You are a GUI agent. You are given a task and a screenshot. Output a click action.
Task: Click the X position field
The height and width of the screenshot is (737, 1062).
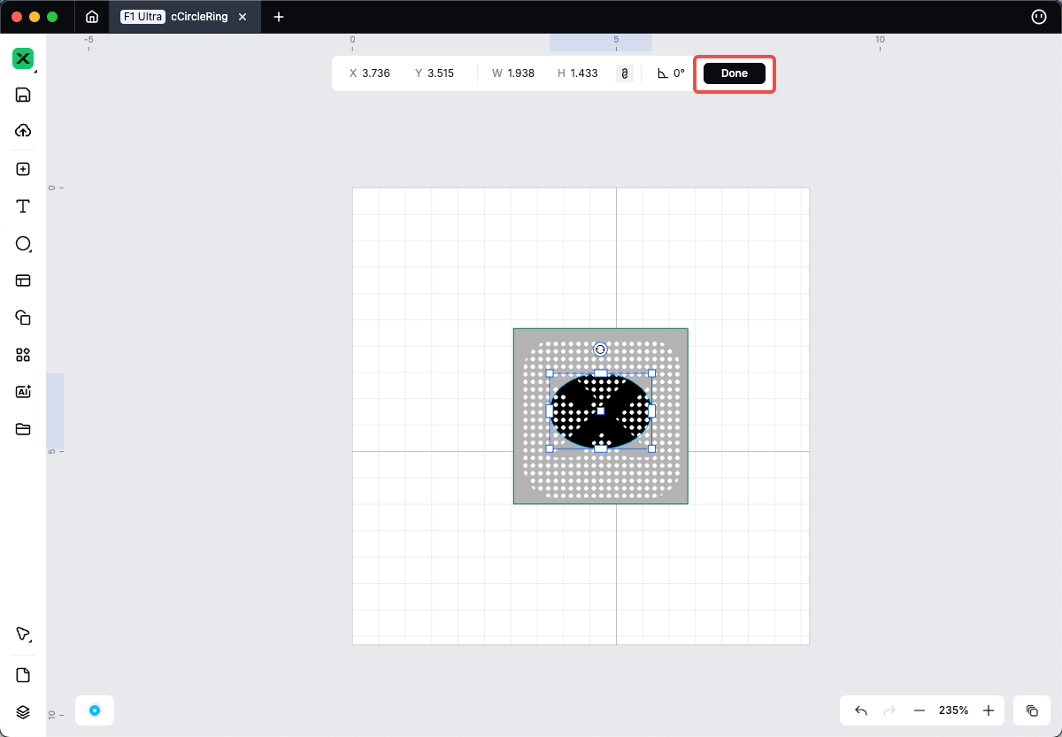[376, 73]
